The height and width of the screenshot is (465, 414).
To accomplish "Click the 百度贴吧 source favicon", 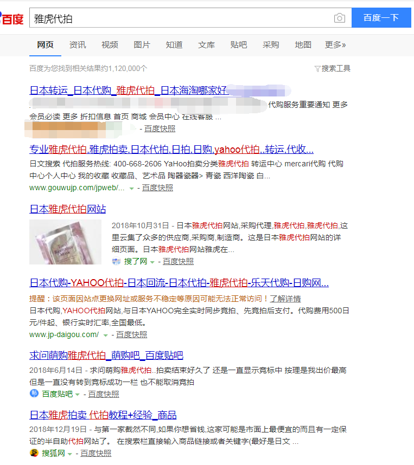I will [34, 393].
